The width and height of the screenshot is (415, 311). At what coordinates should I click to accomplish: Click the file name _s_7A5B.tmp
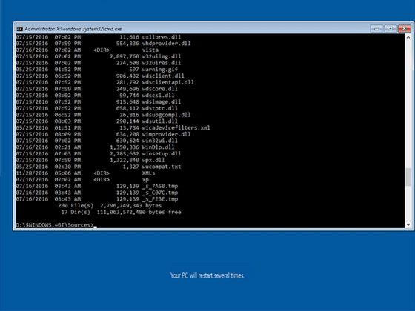(x=160, y=186)
